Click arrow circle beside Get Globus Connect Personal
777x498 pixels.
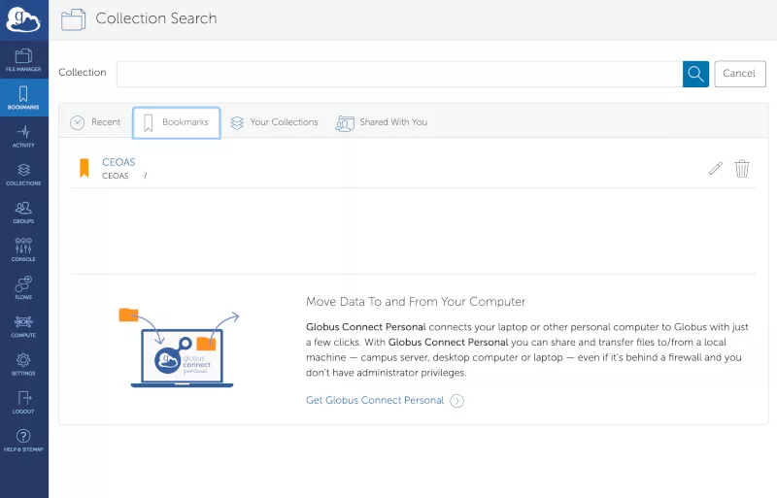pyautogui.click(x=456, y=400)
